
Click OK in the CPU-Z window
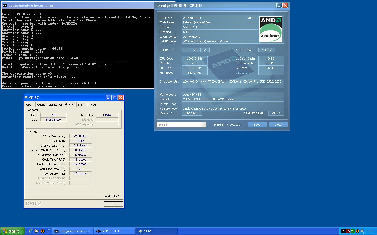113,204
